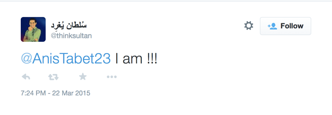Favorite the tweet with the star icon
This screenshot has height=115, width=332.
click(82, 77)
